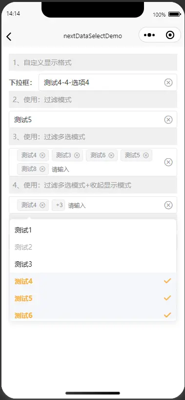The height and width of the screenshot is (400, 185).
Task: Deselect checked option 测试6 in list
Action: [x=93, y=314]
